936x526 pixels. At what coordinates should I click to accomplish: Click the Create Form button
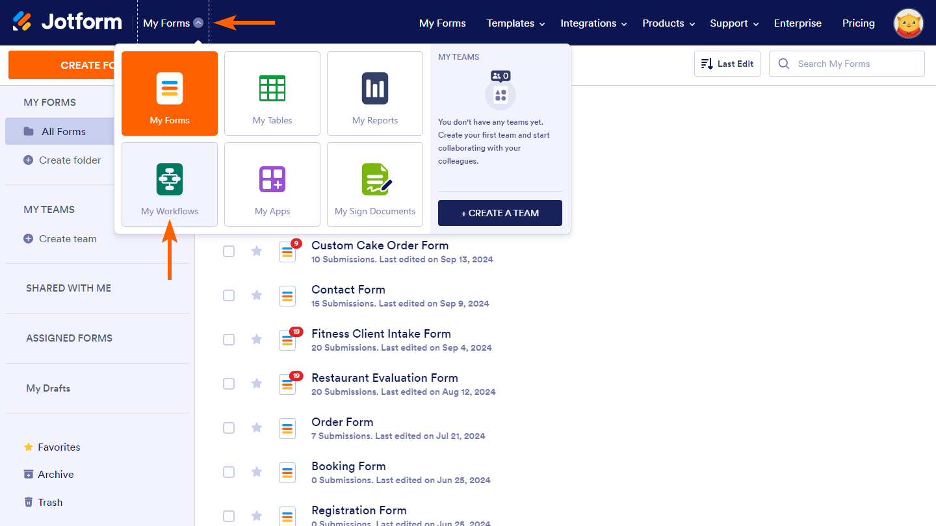62,66
